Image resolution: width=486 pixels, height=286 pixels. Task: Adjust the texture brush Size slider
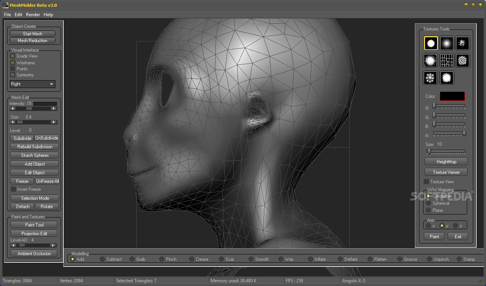tap(429, 151)
